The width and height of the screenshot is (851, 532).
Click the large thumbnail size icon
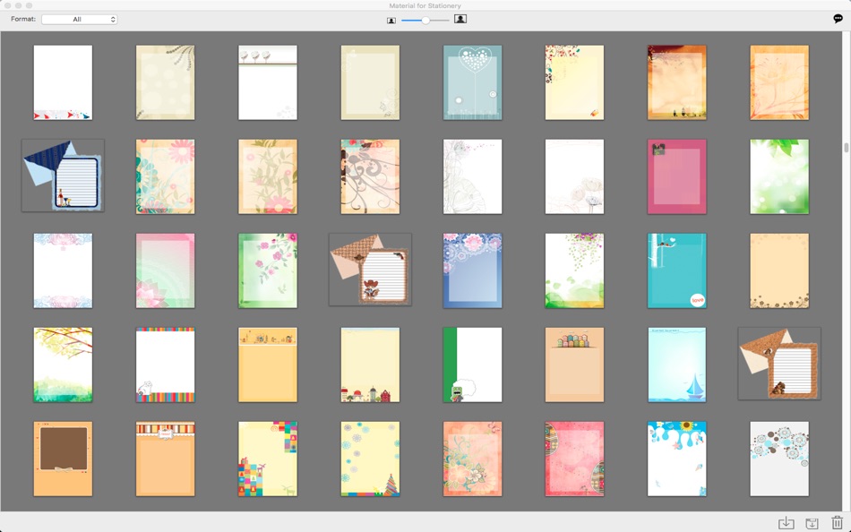[460, 19]
